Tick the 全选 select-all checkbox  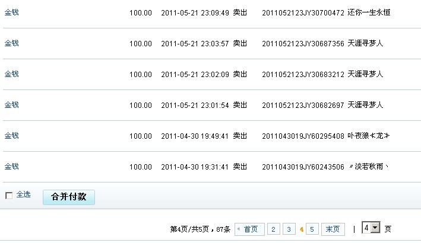[8, 196]
